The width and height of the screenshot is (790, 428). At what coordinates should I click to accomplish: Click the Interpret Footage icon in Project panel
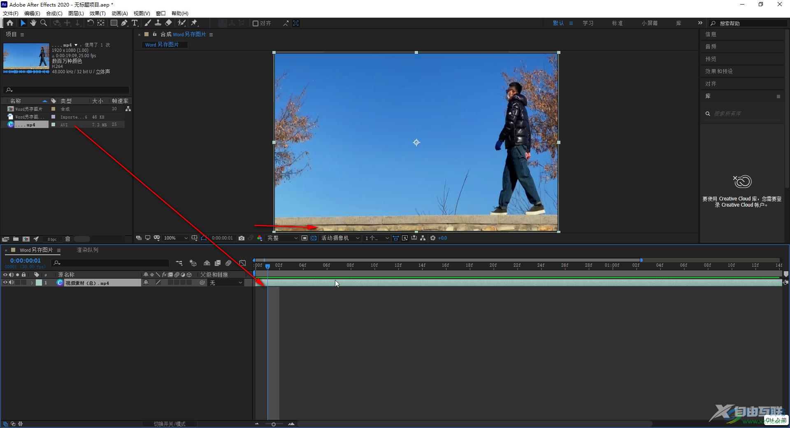[x=5, y=239]
